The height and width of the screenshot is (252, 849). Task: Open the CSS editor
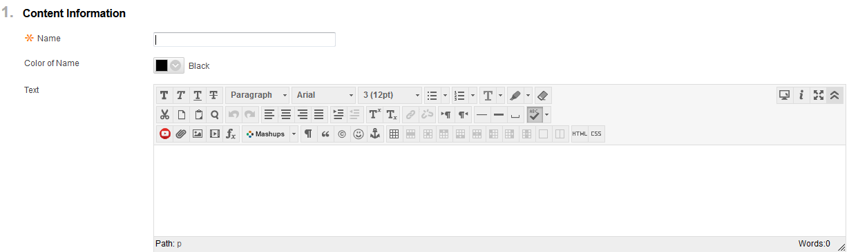pos(596,134)
